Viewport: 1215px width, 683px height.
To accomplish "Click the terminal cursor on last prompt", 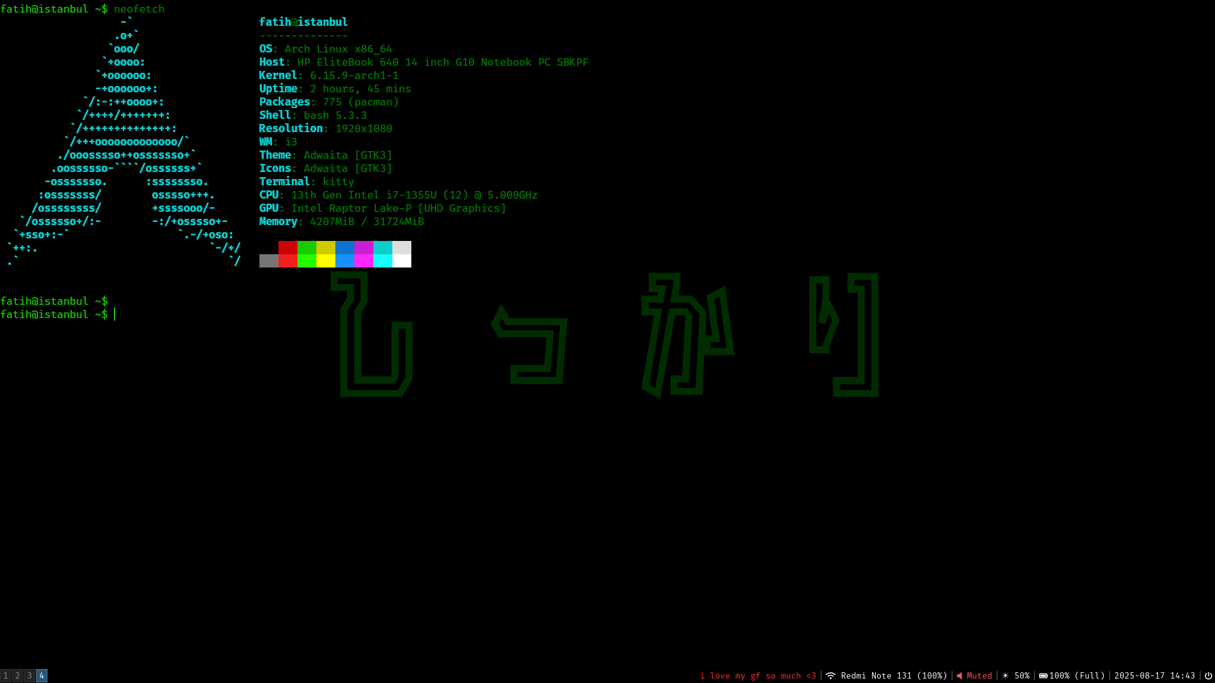I will pos(115,314).
